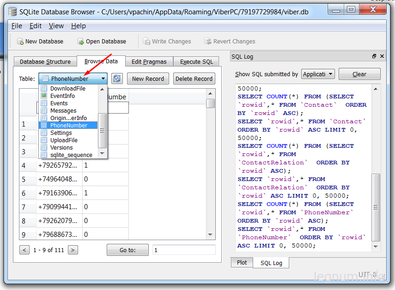Select row header 4
Viewport: 395px width, 290px height.
point(28,165)
